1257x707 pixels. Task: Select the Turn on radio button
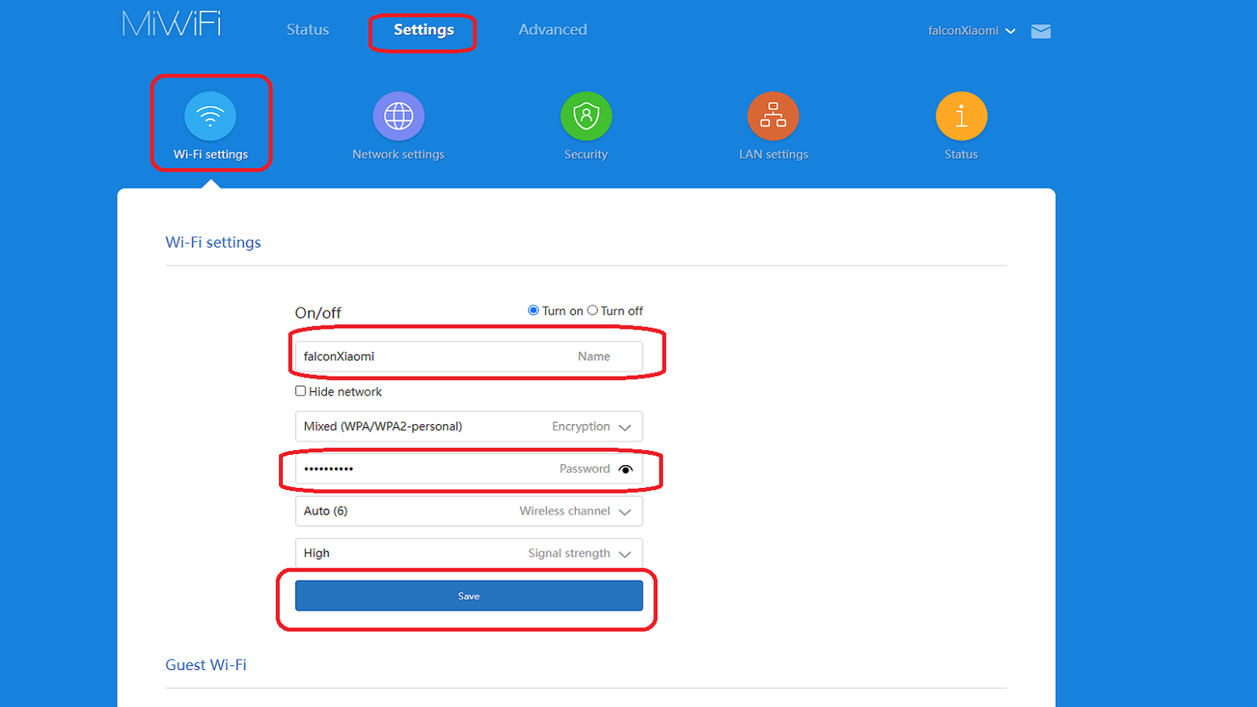click(534, 311)
